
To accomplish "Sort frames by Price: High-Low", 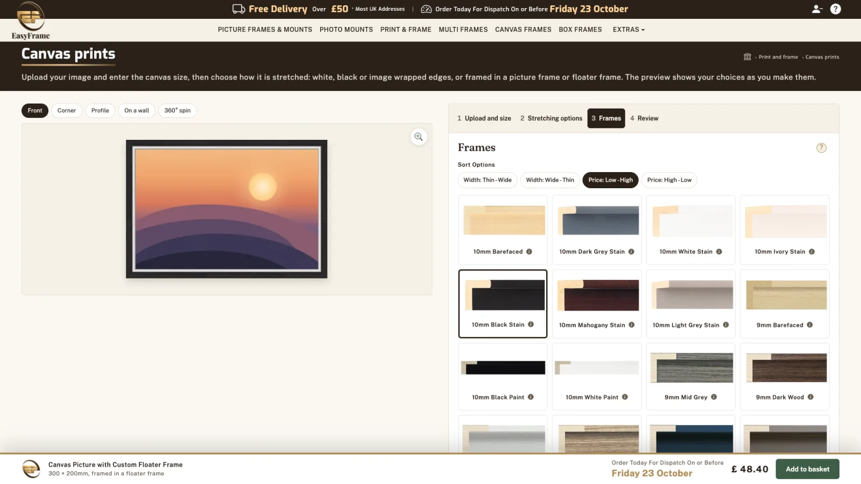I will pos(669,180).
